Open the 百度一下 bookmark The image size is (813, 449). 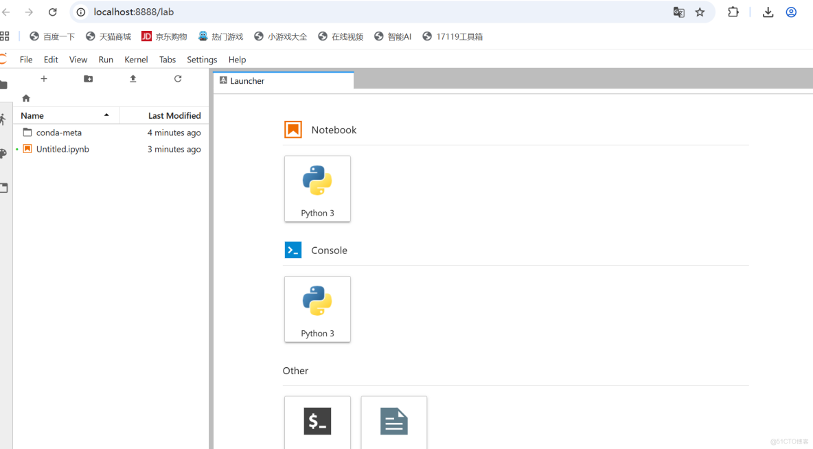52,36
